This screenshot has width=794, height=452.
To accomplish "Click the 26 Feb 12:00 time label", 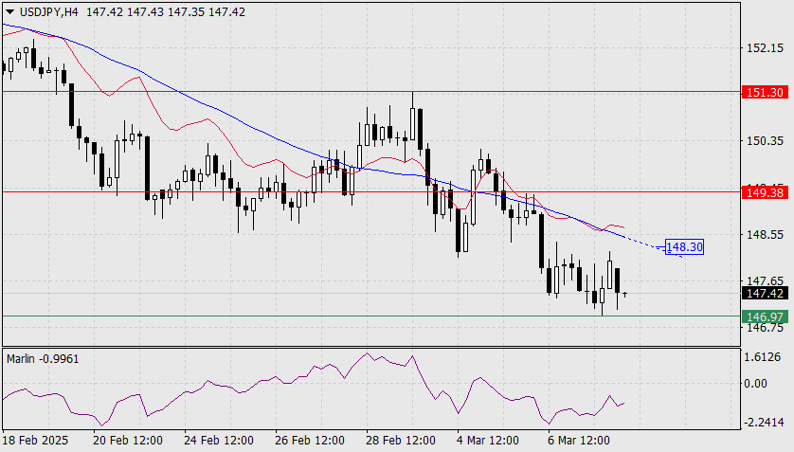I will [310, 441].
